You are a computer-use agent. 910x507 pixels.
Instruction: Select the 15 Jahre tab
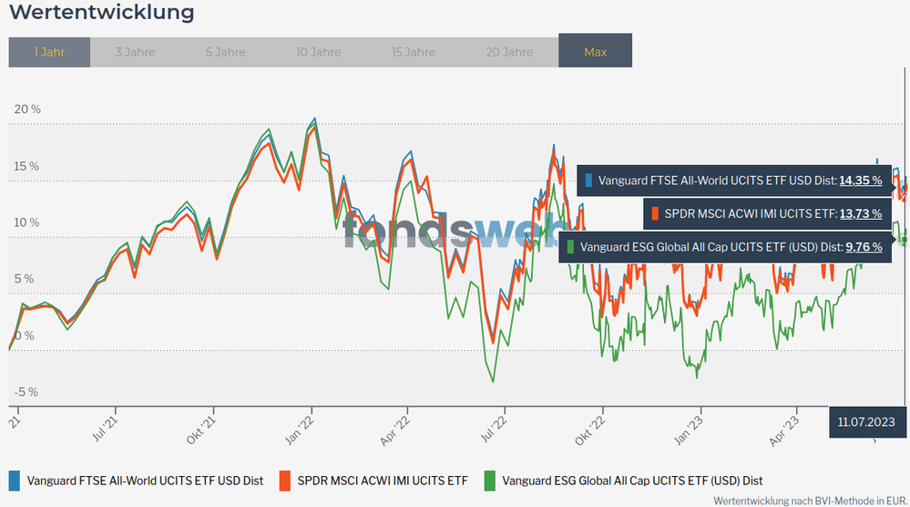414,52
